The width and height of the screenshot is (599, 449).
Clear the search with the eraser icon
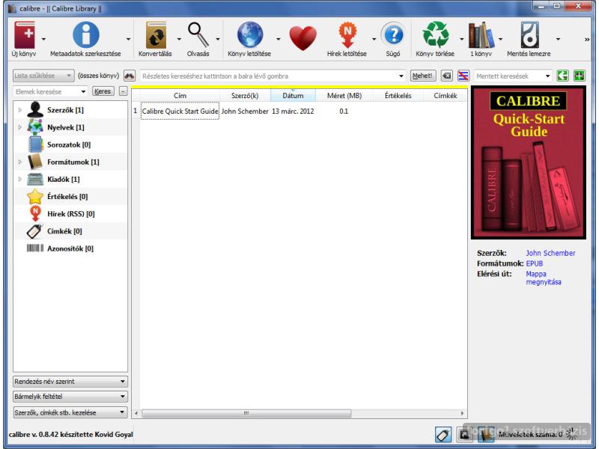point(446,76)
